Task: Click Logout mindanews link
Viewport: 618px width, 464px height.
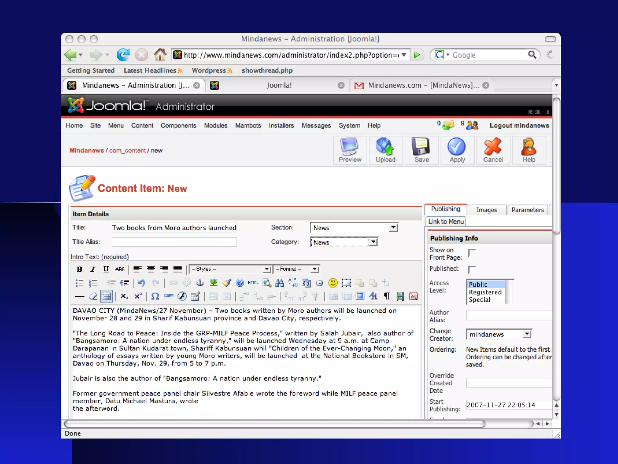Action: click(519, 126)
